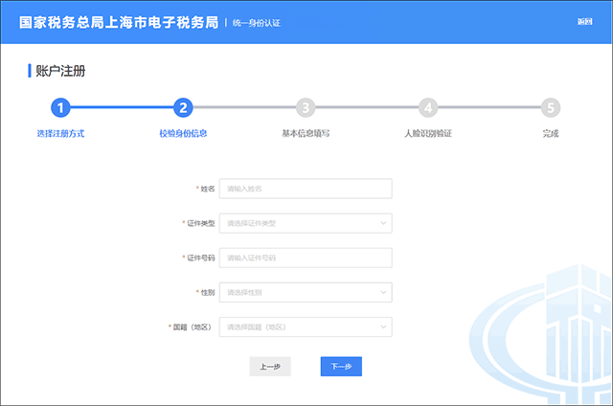Click the step 5 circle icon

point(550,108)
